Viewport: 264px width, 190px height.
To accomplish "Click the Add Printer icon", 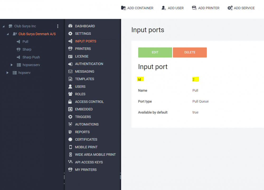I will 194,8.
